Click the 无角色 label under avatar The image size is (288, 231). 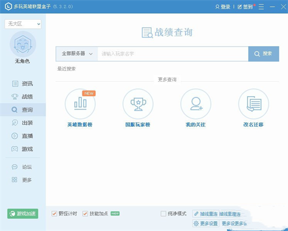click(x=22, y=61)
